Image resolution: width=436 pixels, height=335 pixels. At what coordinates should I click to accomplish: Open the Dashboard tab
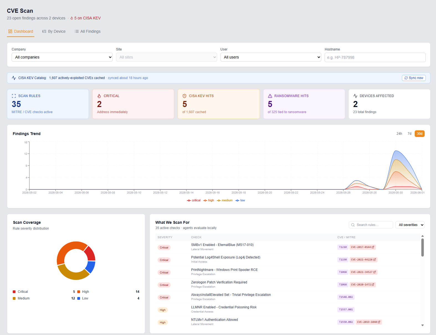point(20,31)
